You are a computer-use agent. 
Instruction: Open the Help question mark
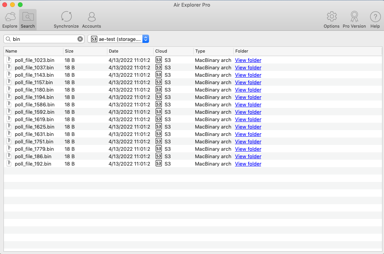pyautogui.click(x=375, y=20)
